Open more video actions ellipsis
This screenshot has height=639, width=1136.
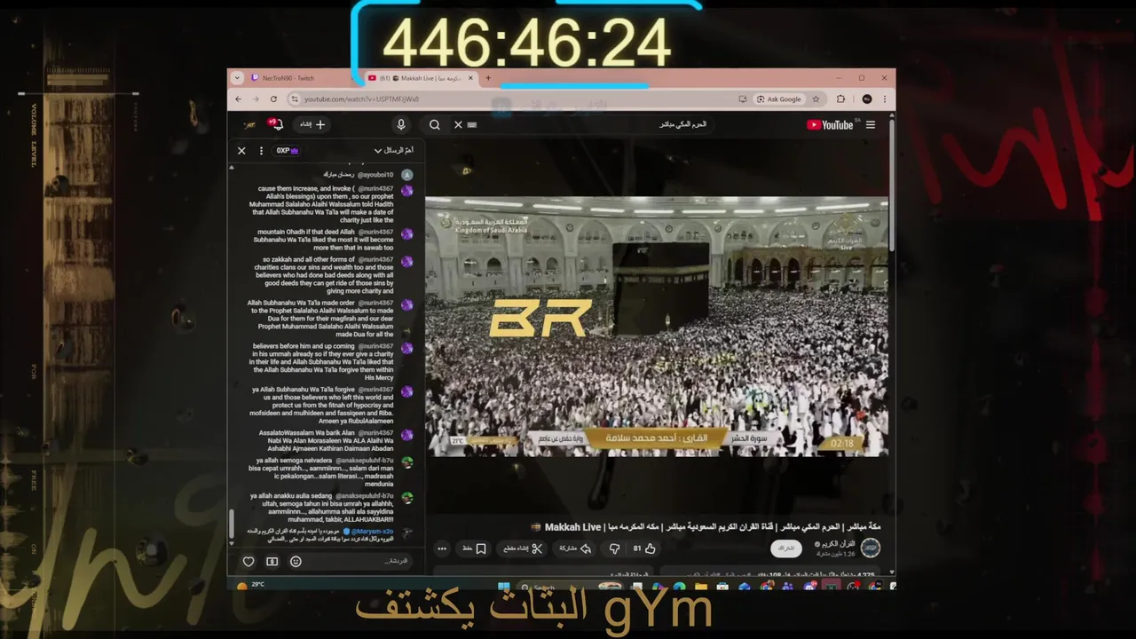[442, 548]
